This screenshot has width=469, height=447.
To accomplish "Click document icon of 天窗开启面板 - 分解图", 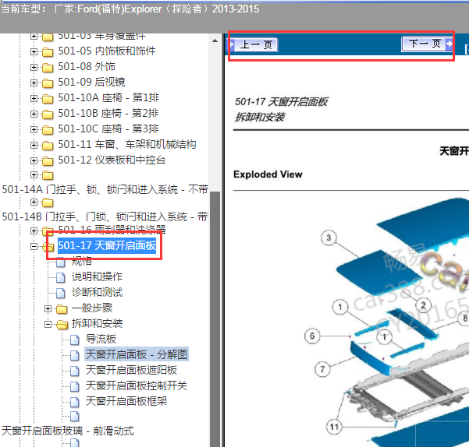I will pos(75,355).
